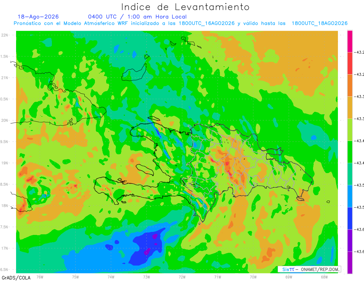Click the '21N' latitude label
Screen dimensions: 364x281
[x=5, y=78]
